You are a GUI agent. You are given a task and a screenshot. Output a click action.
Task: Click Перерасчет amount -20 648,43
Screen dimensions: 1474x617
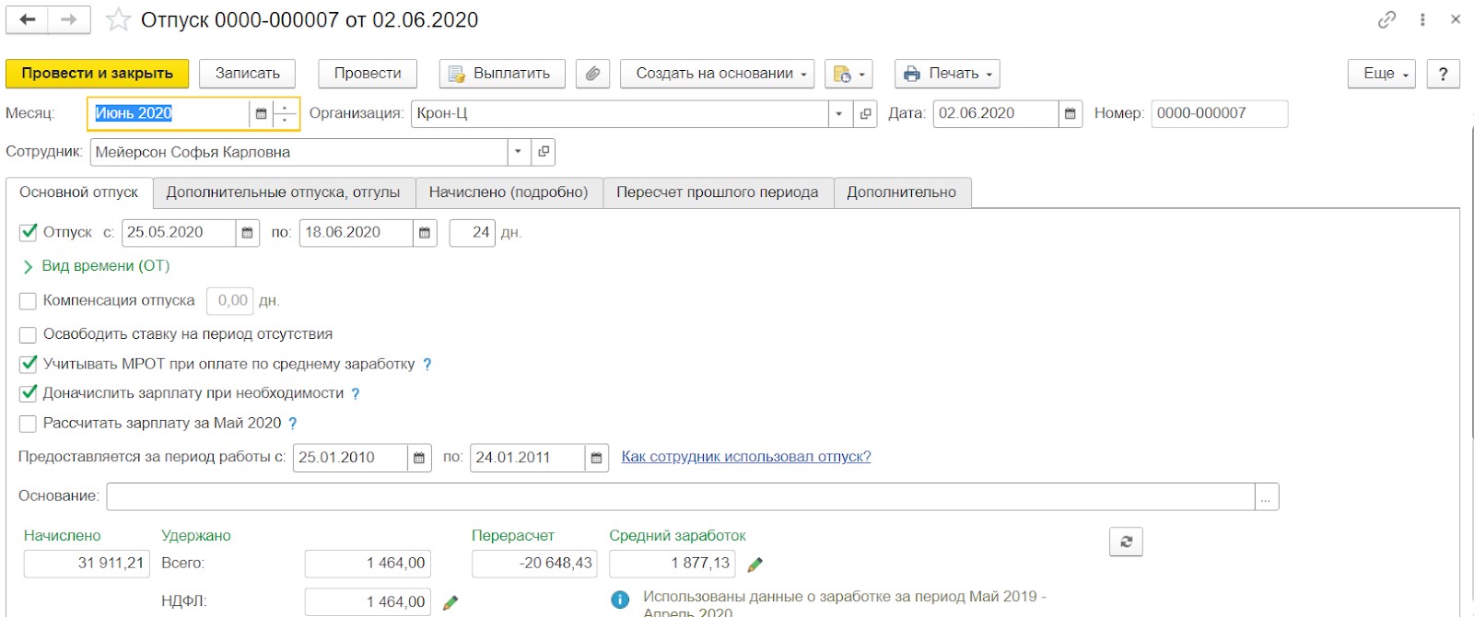coord(534,564)
